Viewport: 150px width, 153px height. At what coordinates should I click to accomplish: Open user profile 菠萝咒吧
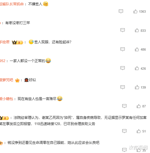(6, 80)
